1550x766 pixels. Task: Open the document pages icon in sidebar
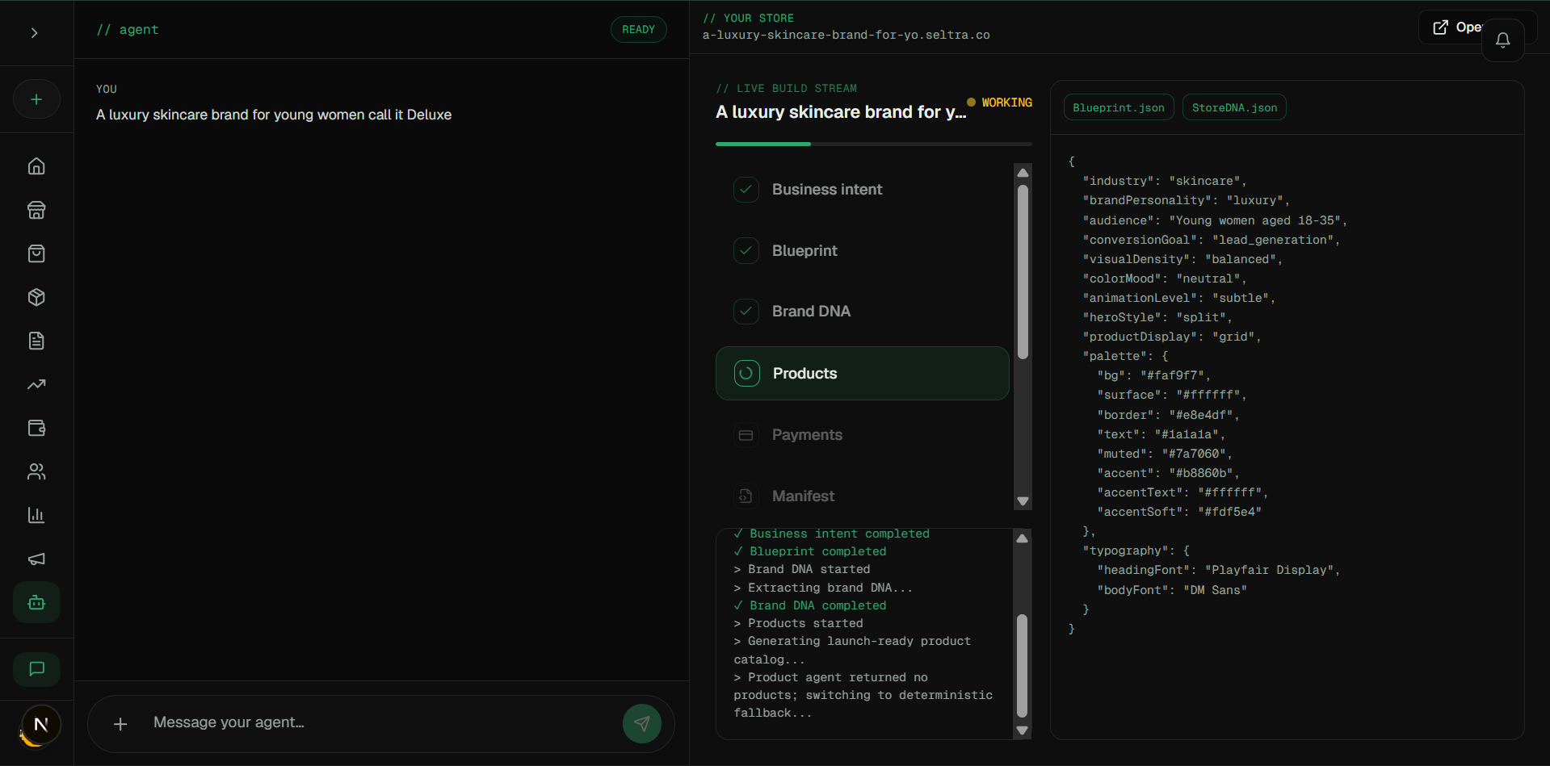36,341
